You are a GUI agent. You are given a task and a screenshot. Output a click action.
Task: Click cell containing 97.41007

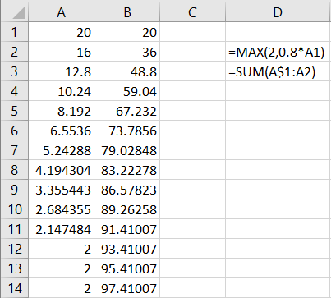pos(126,288)
